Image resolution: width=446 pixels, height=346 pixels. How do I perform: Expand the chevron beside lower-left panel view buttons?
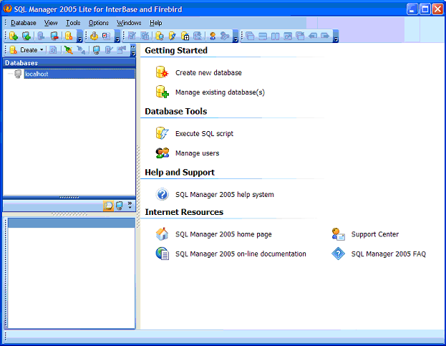130,205
